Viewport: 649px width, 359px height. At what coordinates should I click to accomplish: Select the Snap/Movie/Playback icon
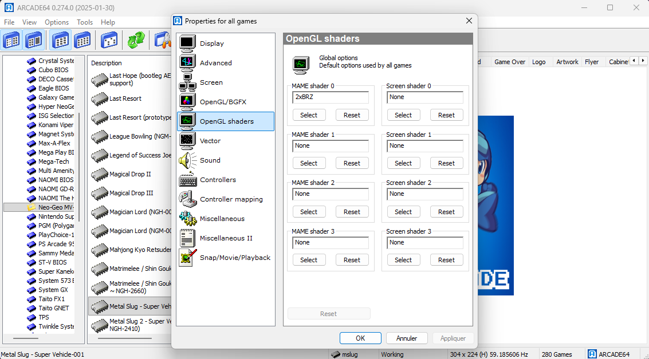[x=187, y=258]
